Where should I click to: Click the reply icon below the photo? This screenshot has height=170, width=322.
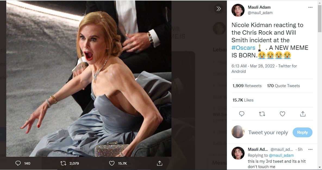[x=18, y=163]
